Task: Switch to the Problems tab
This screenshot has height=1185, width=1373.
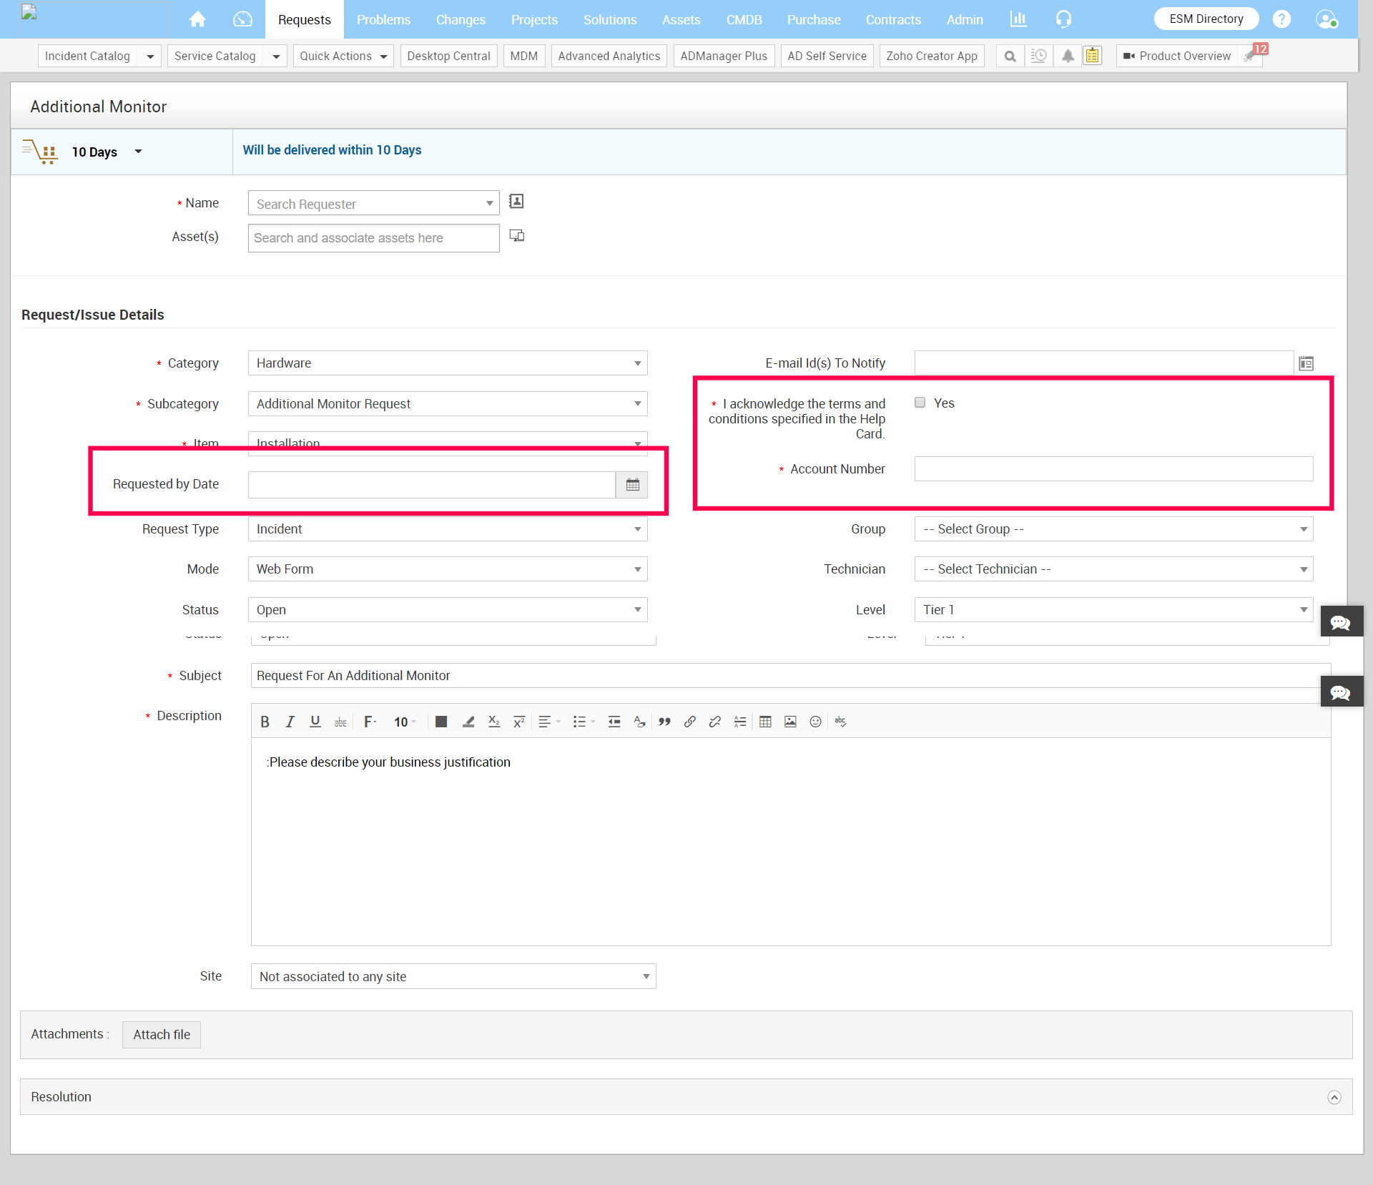Action: 383,19
